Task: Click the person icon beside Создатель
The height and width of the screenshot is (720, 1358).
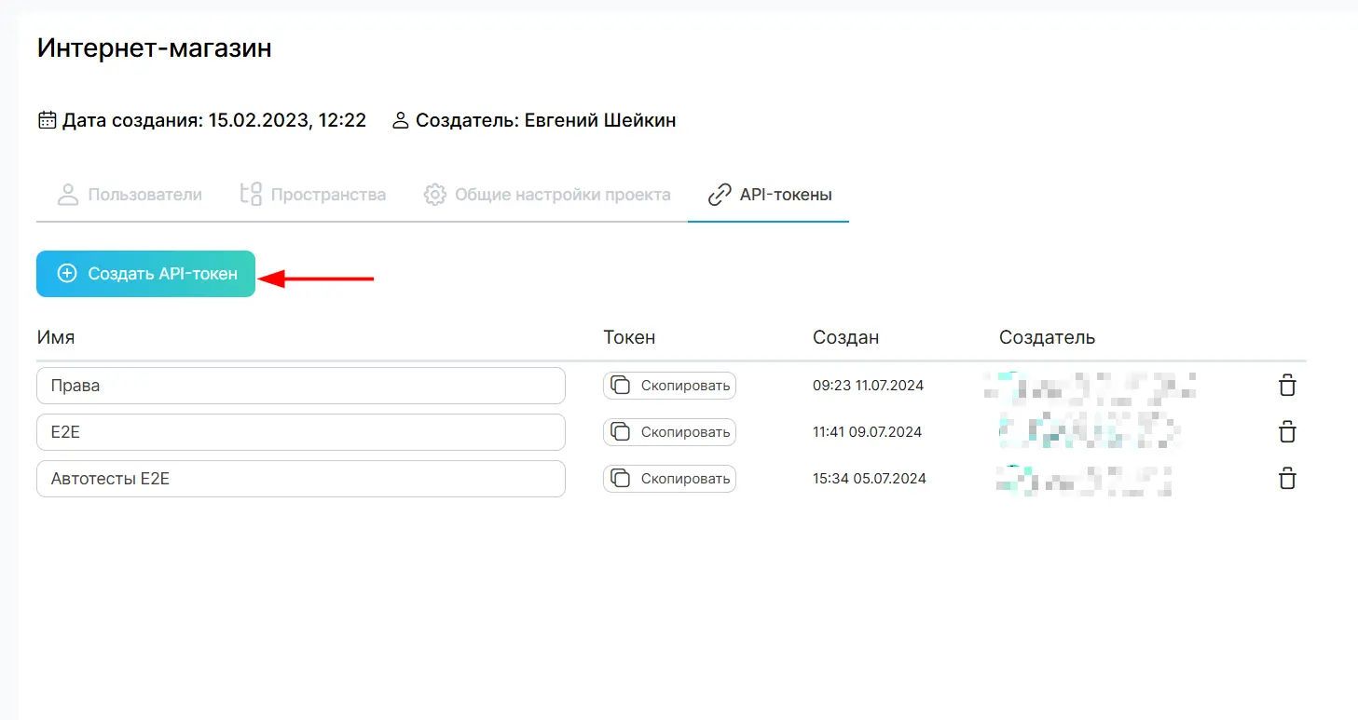Action: (401, 120)
